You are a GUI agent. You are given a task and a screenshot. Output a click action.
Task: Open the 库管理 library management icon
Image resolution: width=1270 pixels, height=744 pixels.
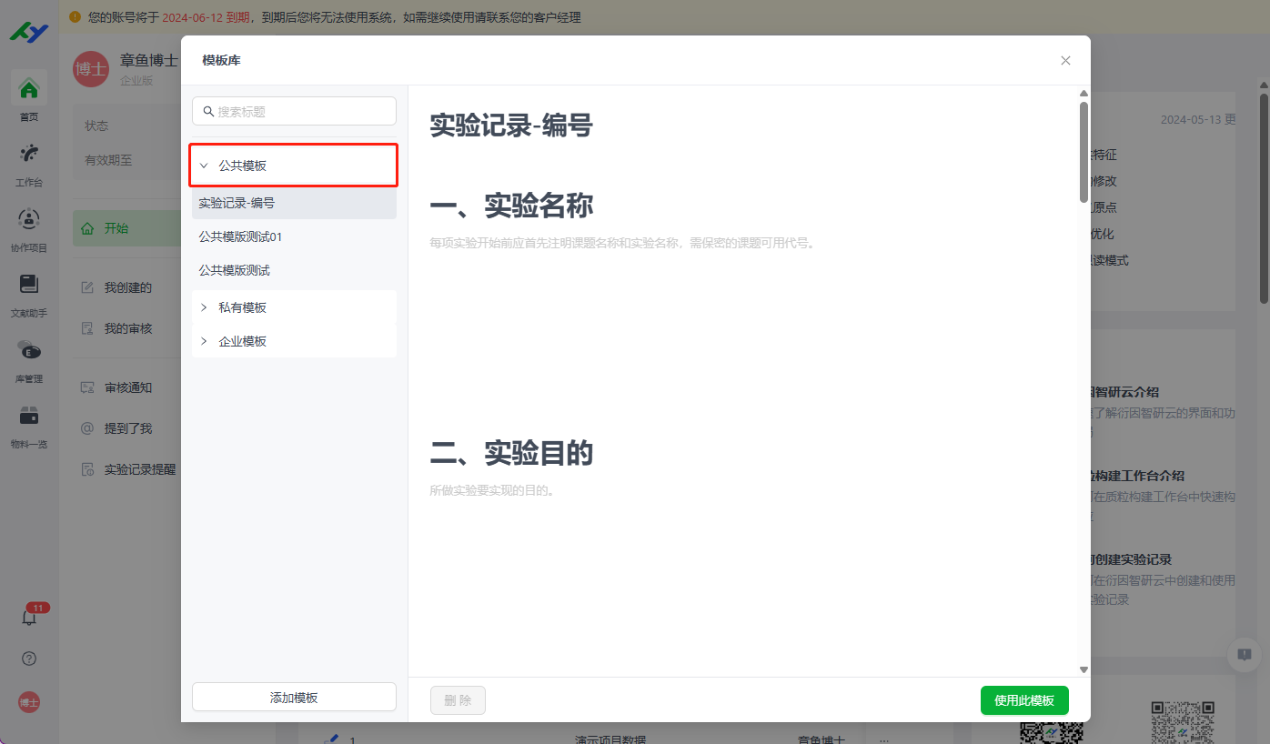pos(29,350)
